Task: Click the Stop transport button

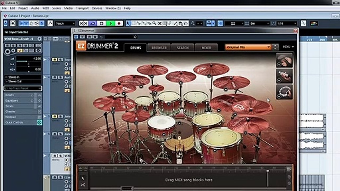Action: (x=101, y=23)
